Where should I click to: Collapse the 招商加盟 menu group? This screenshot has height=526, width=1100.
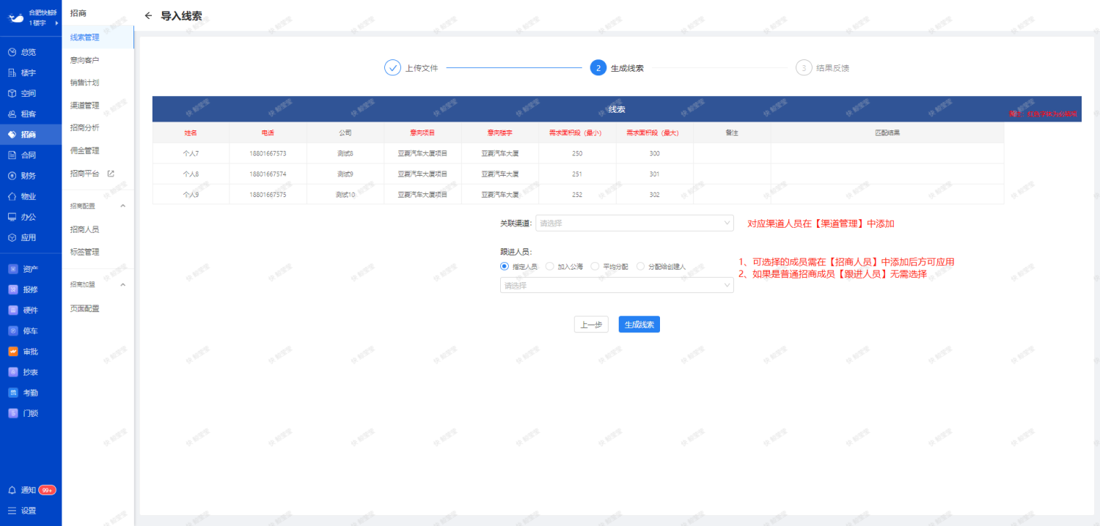122,284
